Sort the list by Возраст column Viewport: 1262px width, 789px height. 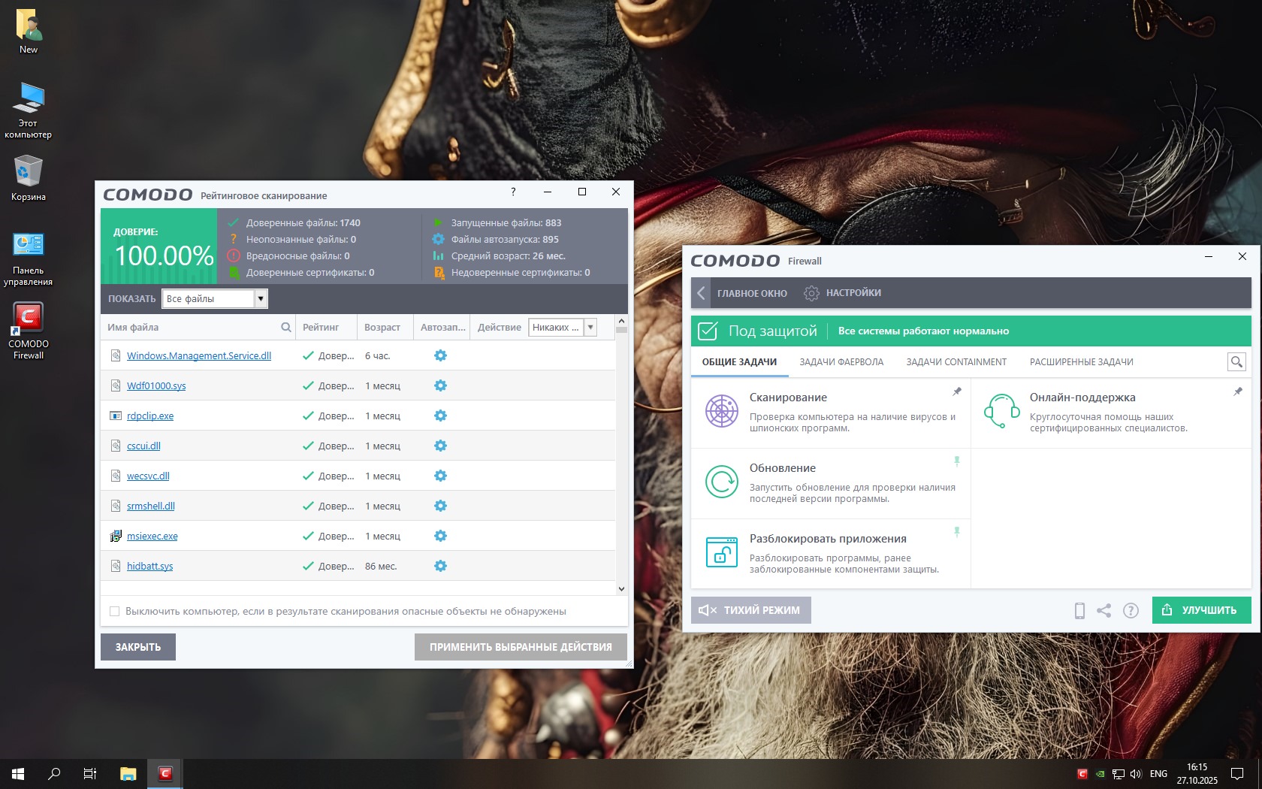click(382, 327)
